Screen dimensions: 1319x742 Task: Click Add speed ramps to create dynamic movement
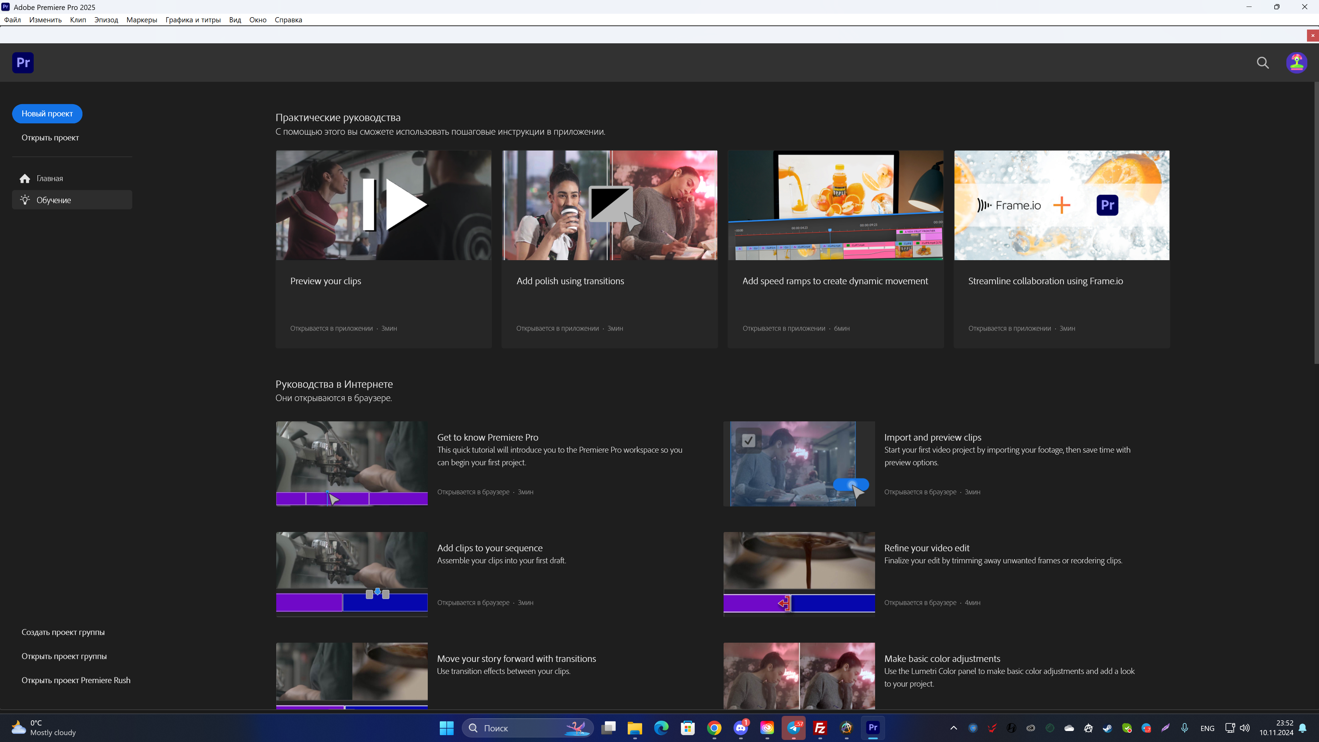[835, 281]
